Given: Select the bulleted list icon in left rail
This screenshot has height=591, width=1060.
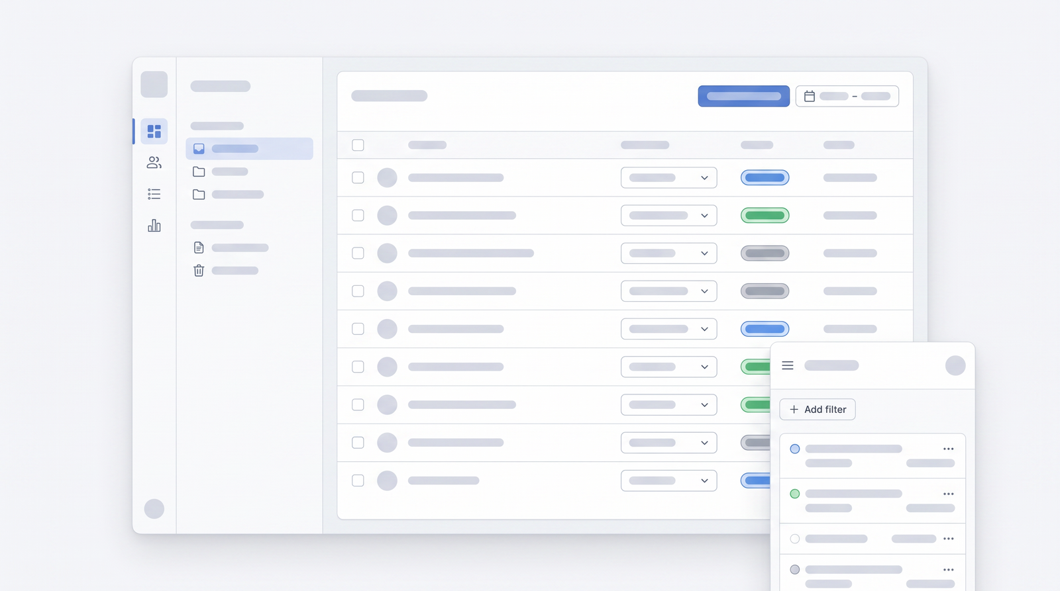Looking at the screenshot, I should [x=154, y=194].
